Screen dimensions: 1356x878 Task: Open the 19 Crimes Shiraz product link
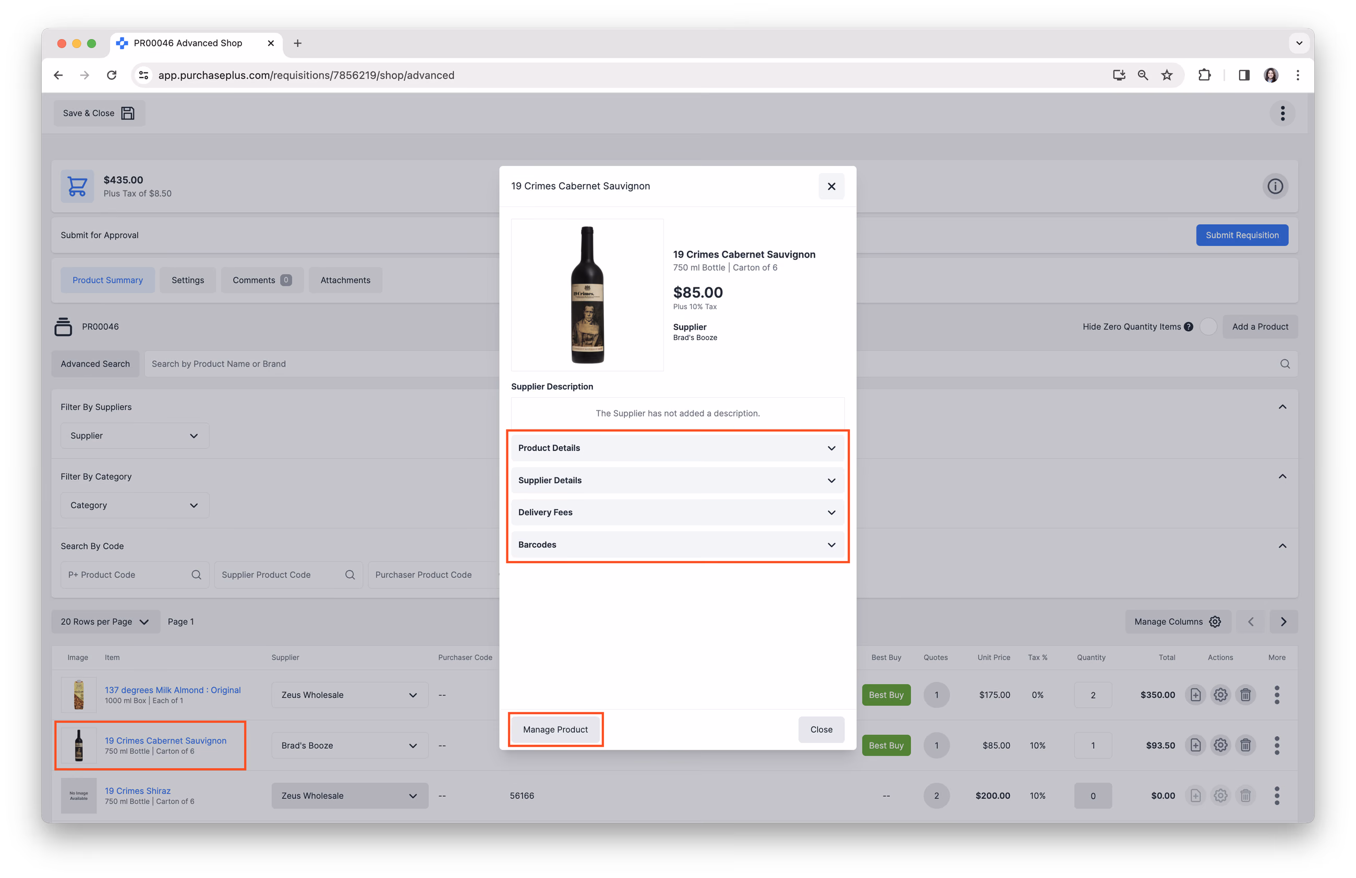pyautogui.click(x=137, y=791)
